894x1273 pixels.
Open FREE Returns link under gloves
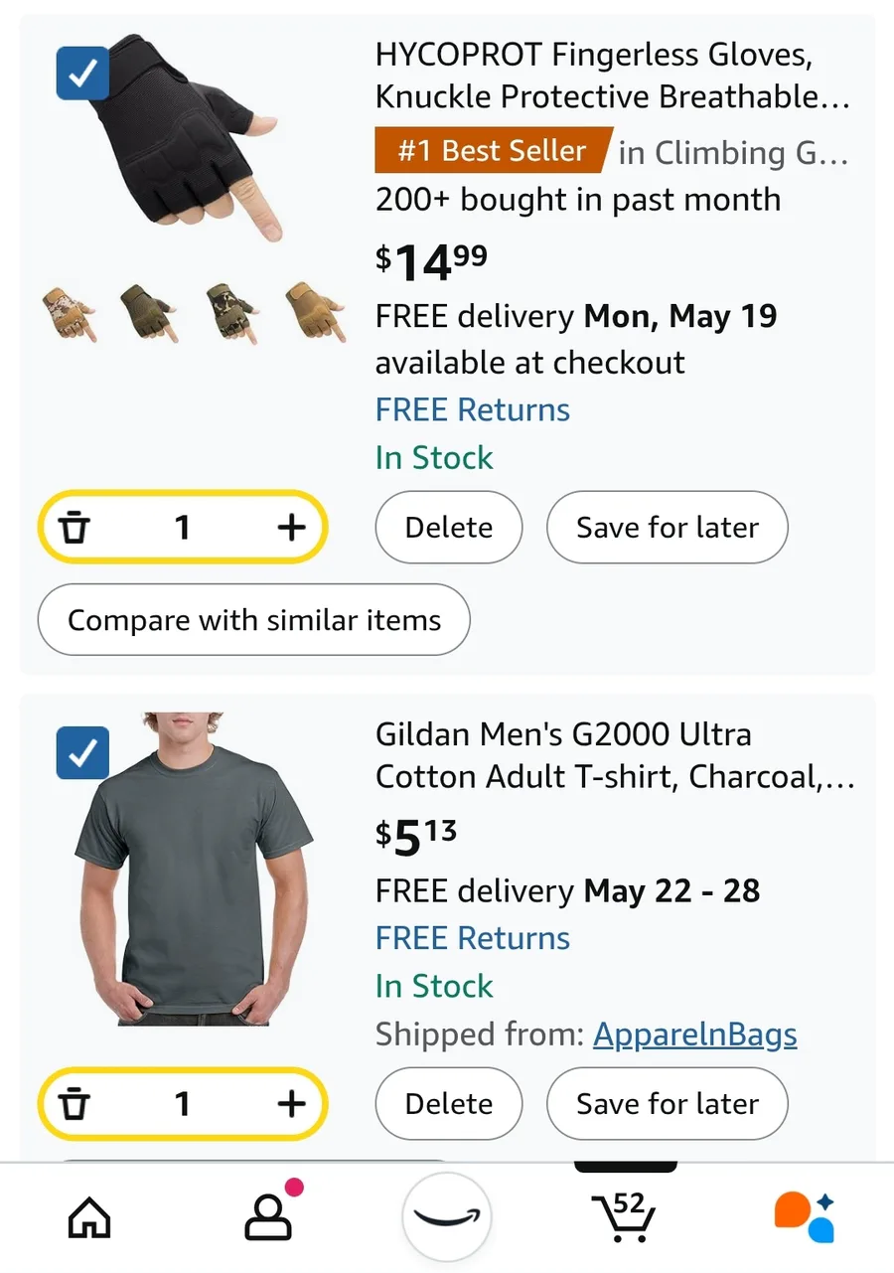point(473,409)
